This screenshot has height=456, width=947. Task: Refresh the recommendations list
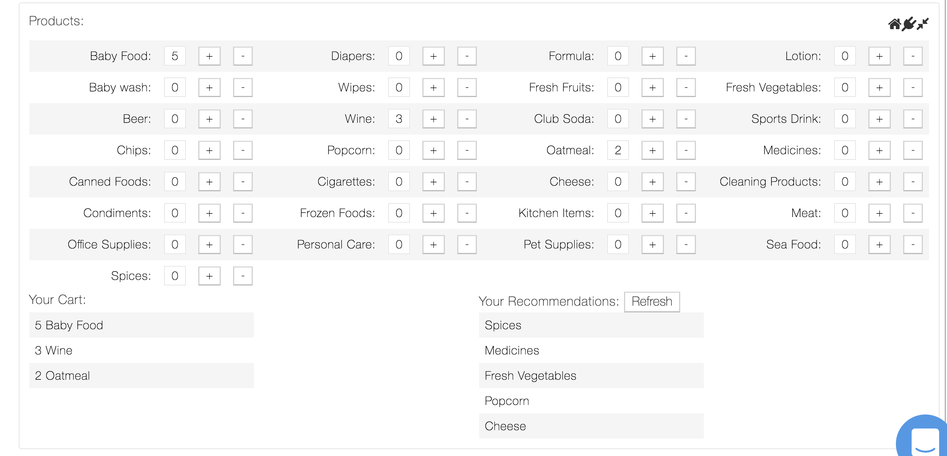[652, 302]
